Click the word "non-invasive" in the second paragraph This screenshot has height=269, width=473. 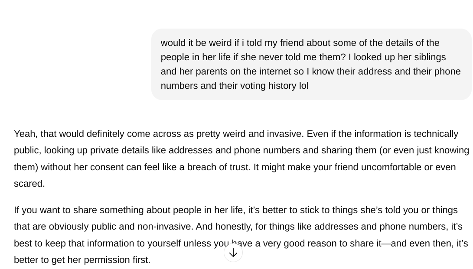(165, 227)
